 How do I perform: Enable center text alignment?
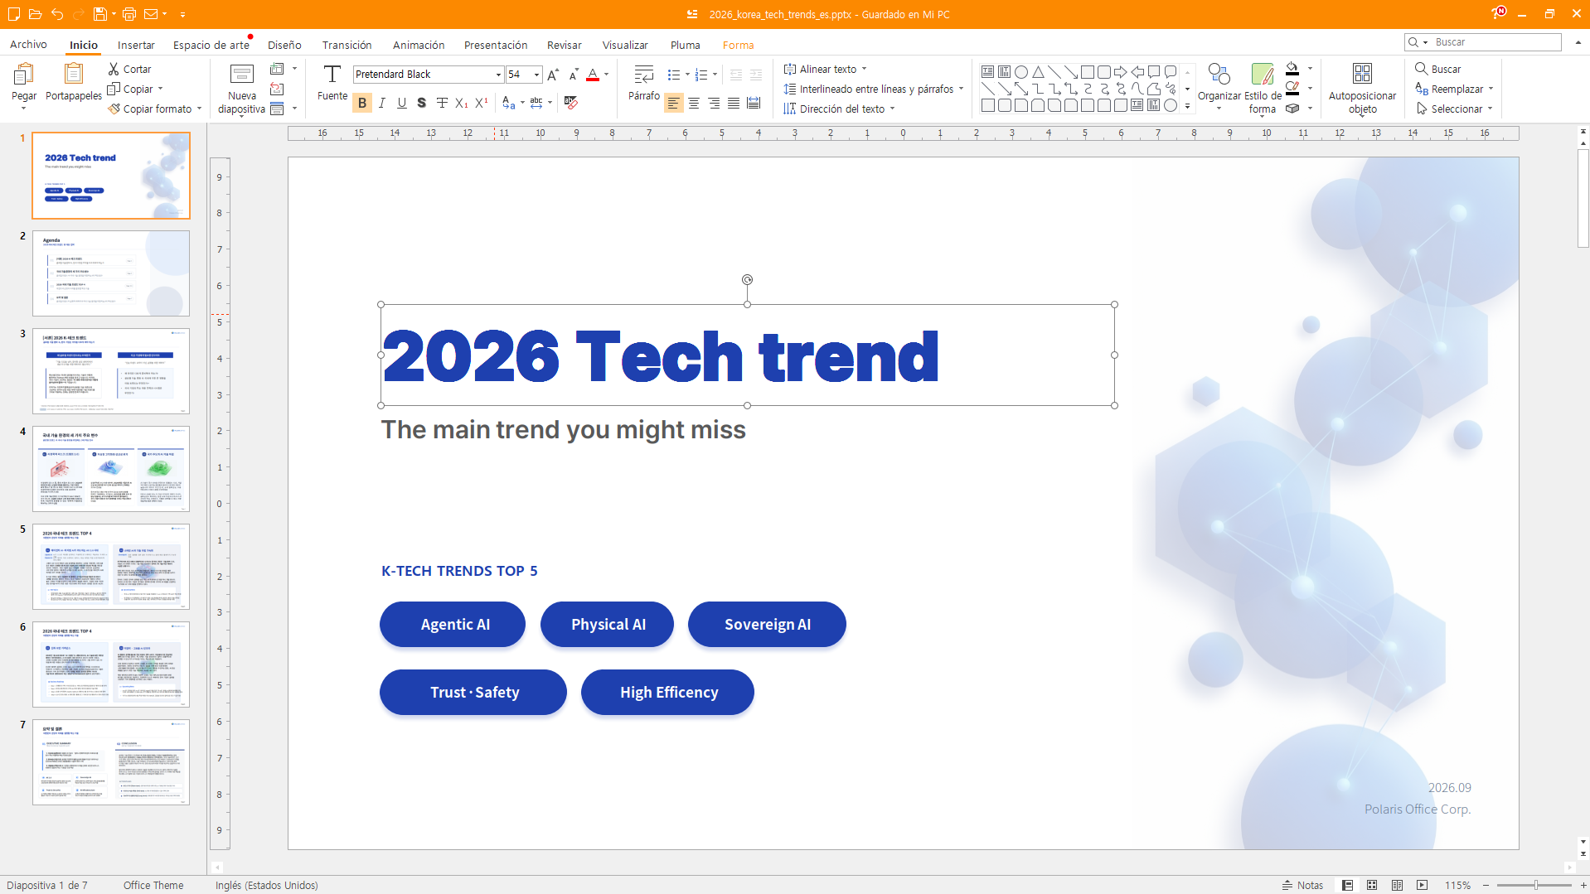tap(694, 104)
